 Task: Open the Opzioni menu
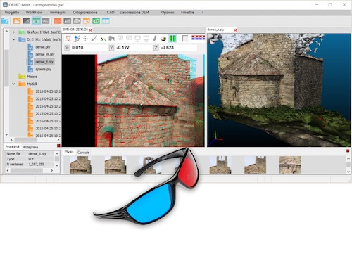coord(168,13)
